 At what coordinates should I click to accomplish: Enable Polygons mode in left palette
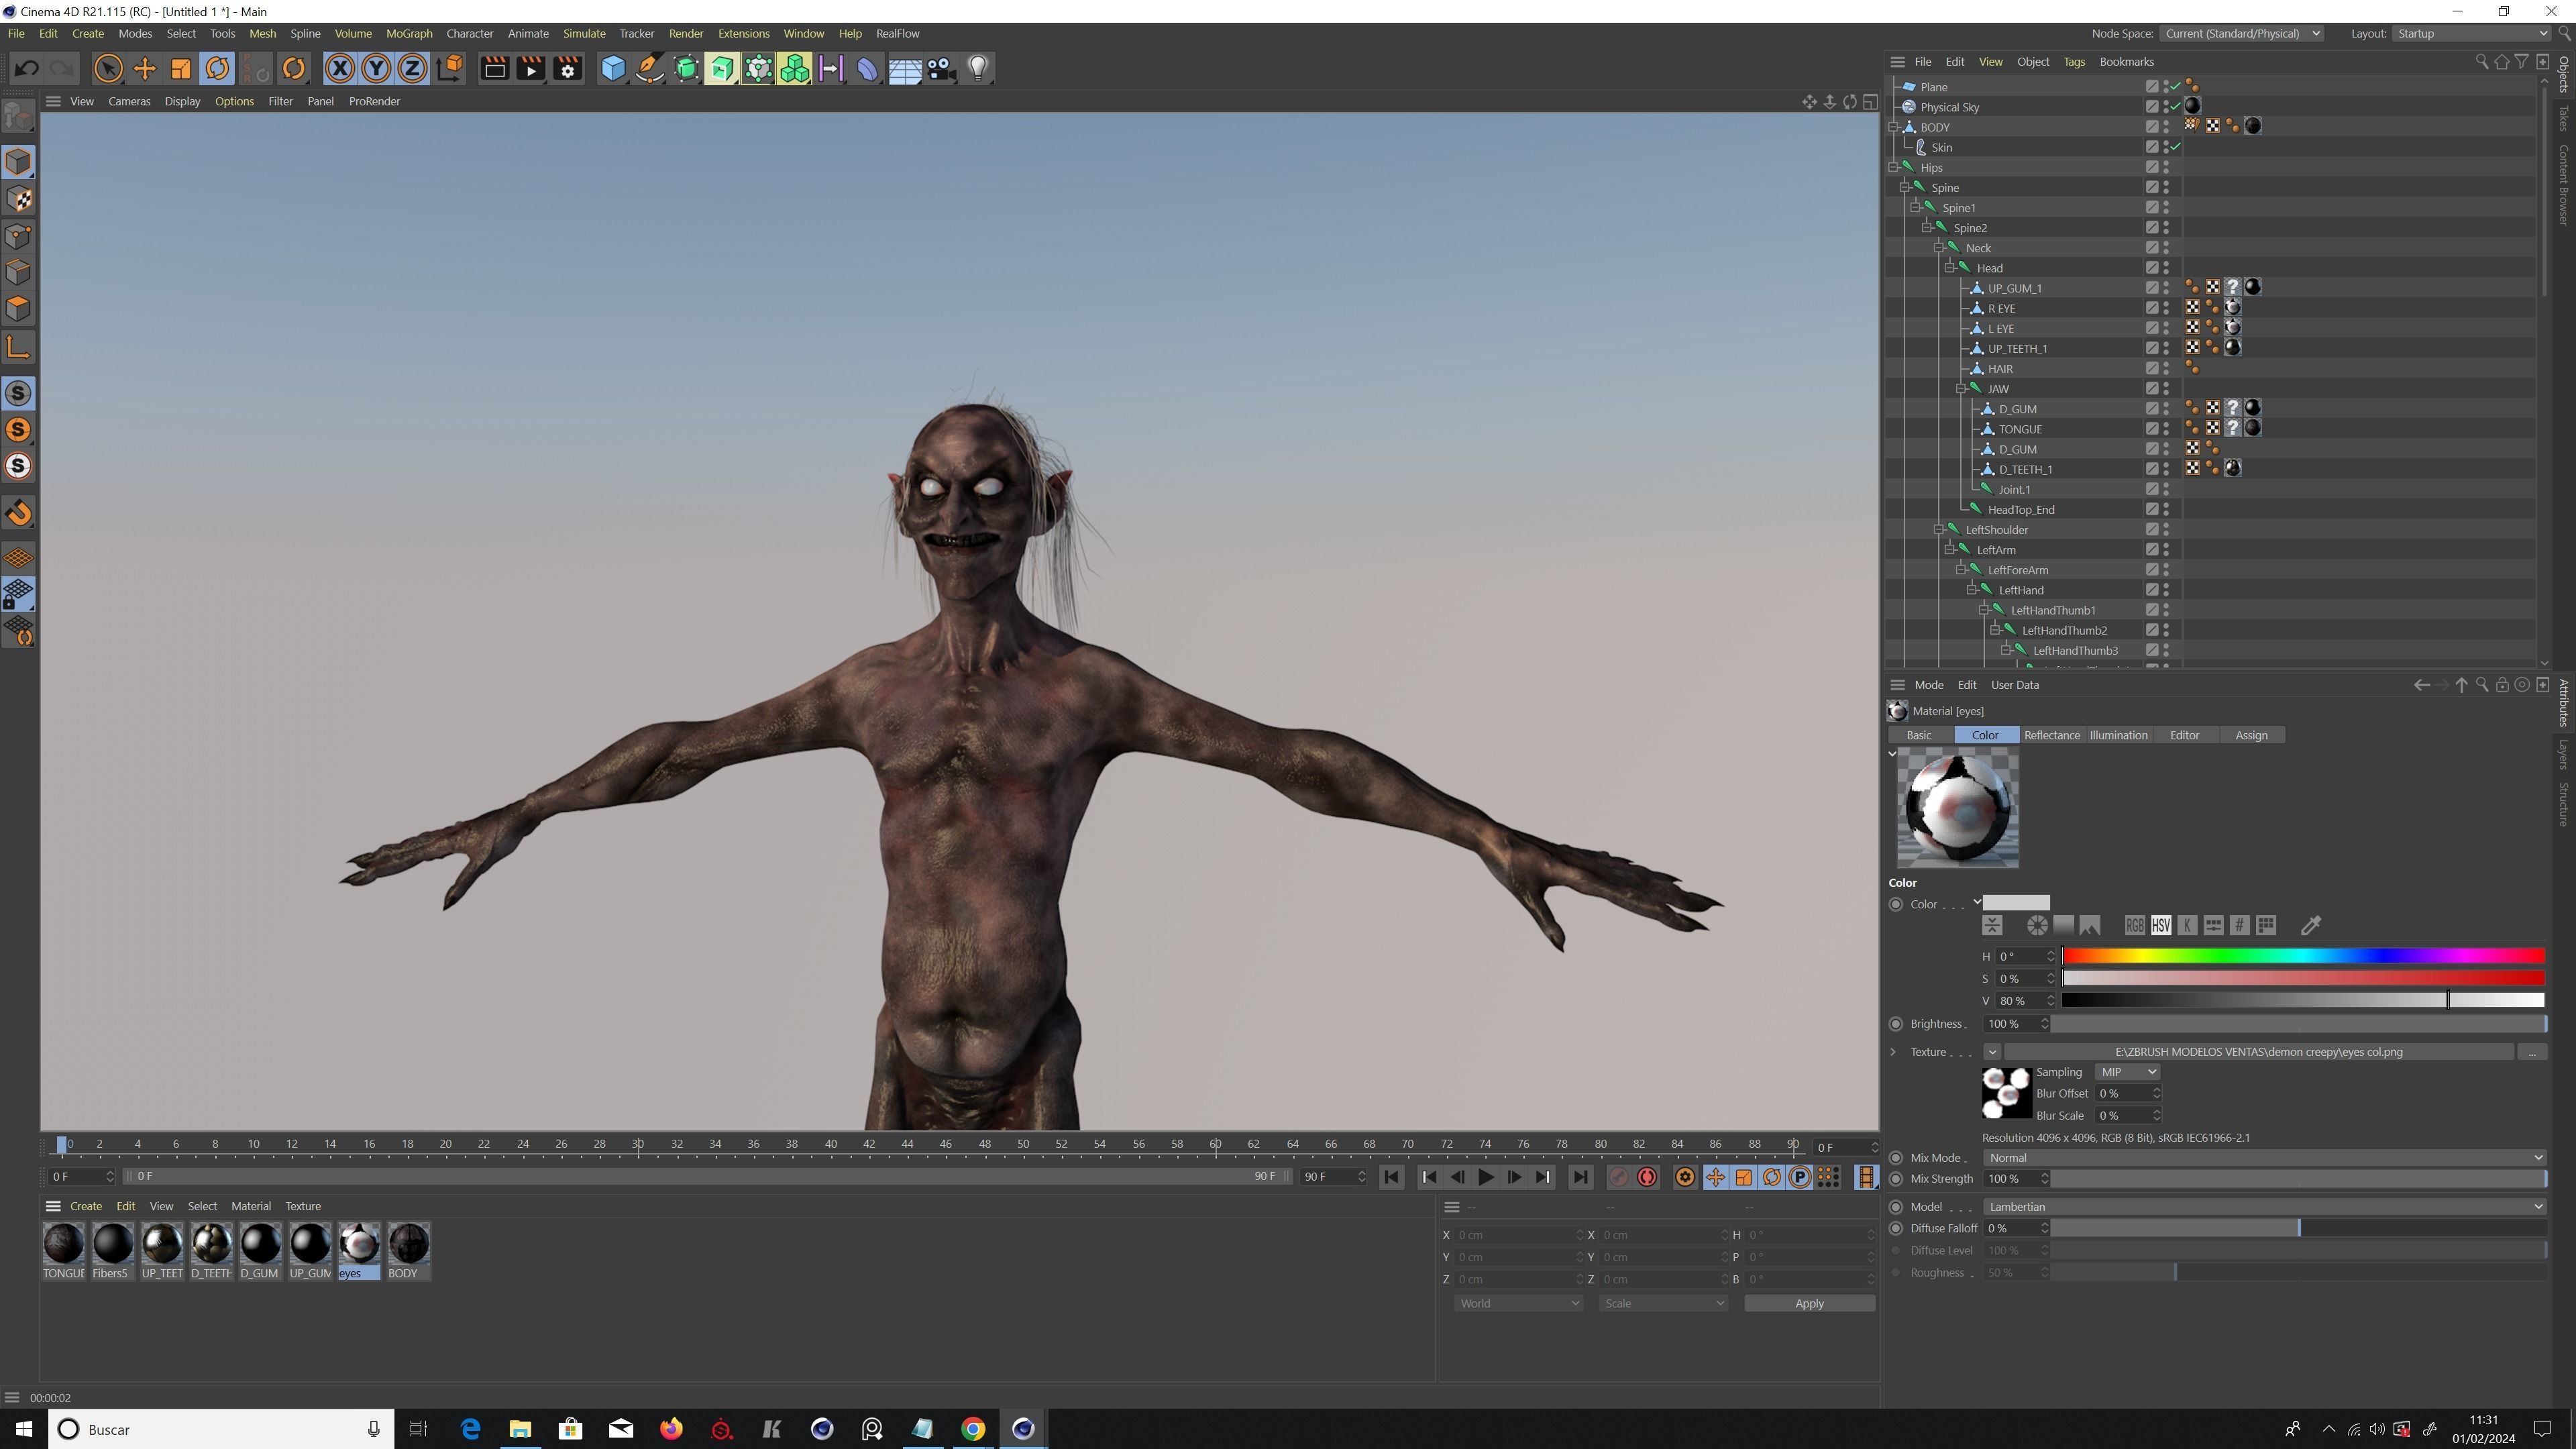click(x=18, y=308)
